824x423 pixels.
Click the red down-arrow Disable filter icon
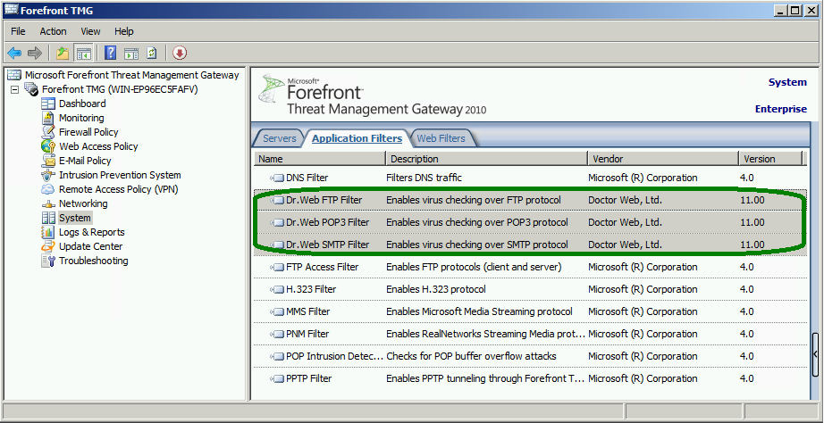180,53
